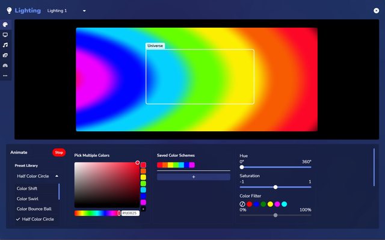Viewport: 385px width, 240px height.
Task: Click the lightbulb Lighting icon
Action: 9,10
